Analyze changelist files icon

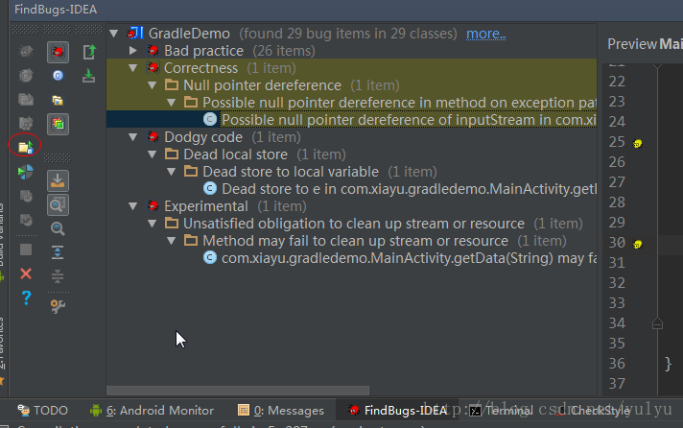[x=26, y=220]
